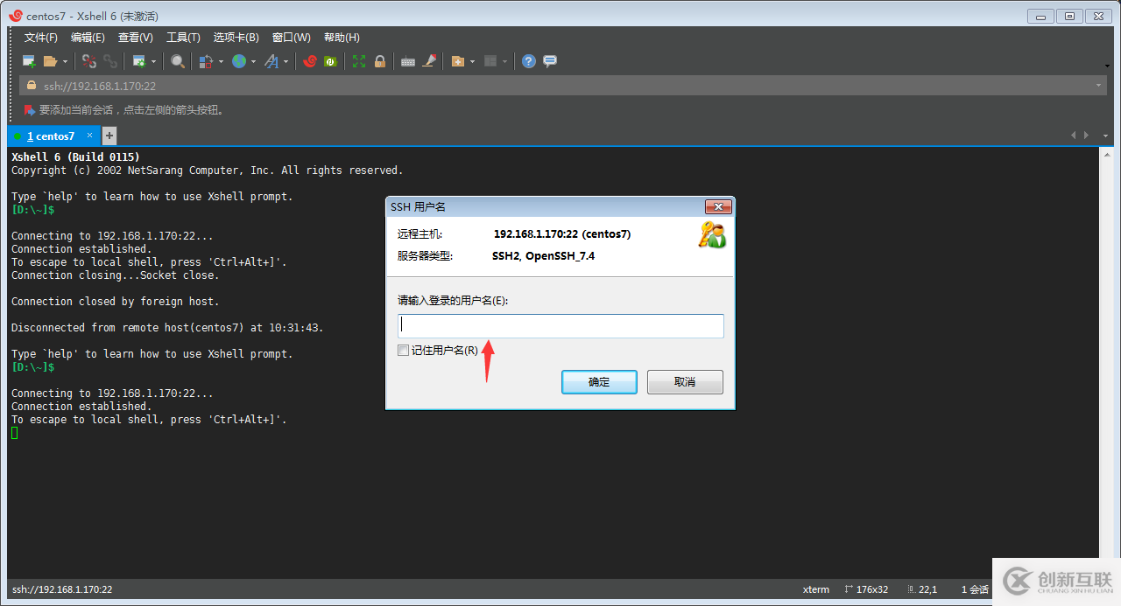Viewport: 1121px width, 606px height.
Task: Click the padlock Lock screen icon
Action: click(x=380, y=61)
